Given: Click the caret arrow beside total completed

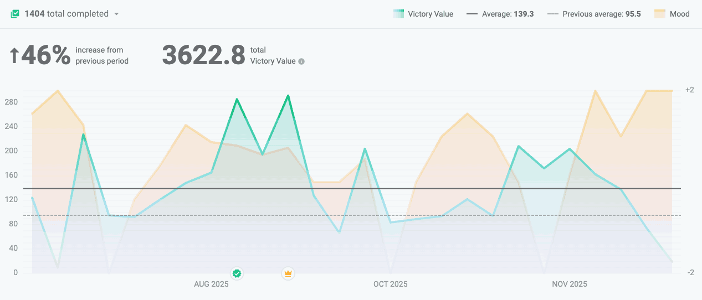Looking at the screenshot, I should (116, 14).
